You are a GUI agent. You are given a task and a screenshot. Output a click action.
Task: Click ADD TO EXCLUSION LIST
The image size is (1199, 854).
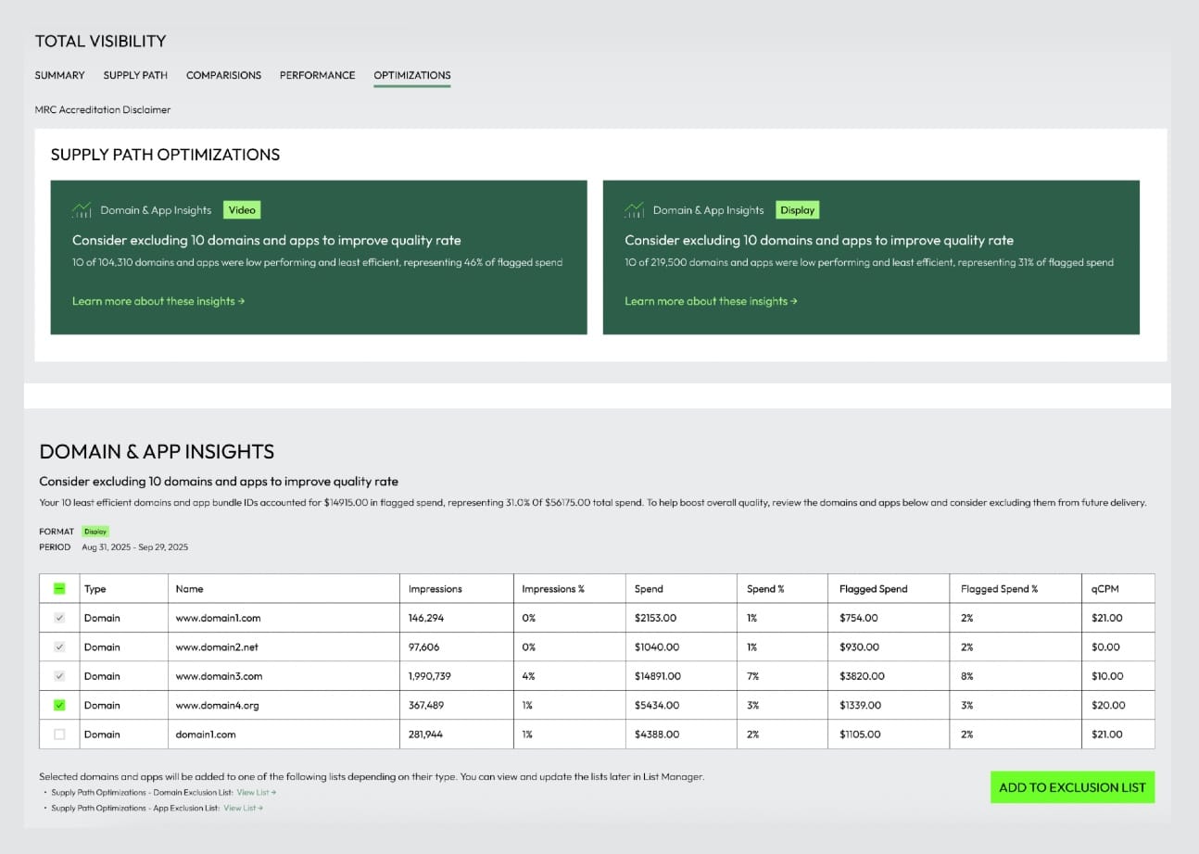point(1072,786)
